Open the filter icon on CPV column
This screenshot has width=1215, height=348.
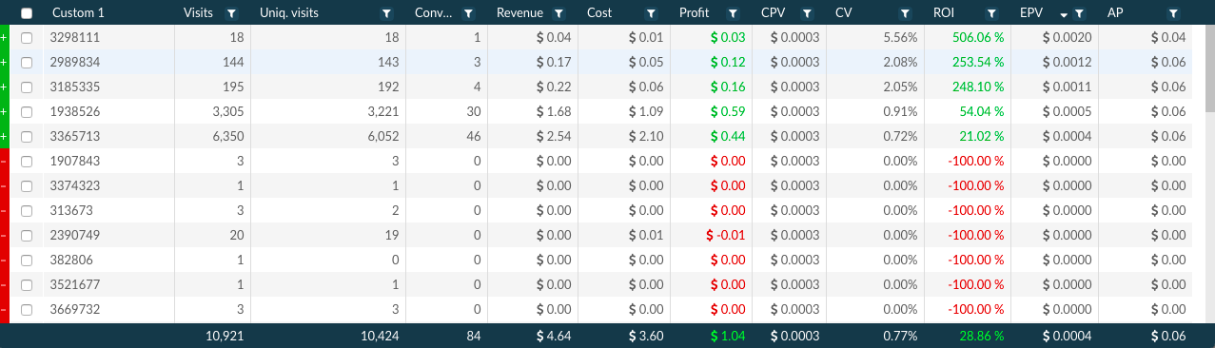tap(807, 13)
